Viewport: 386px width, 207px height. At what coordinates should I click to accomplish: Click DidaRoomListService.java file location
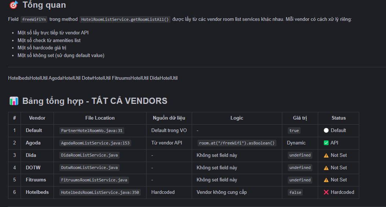(89, 155)
